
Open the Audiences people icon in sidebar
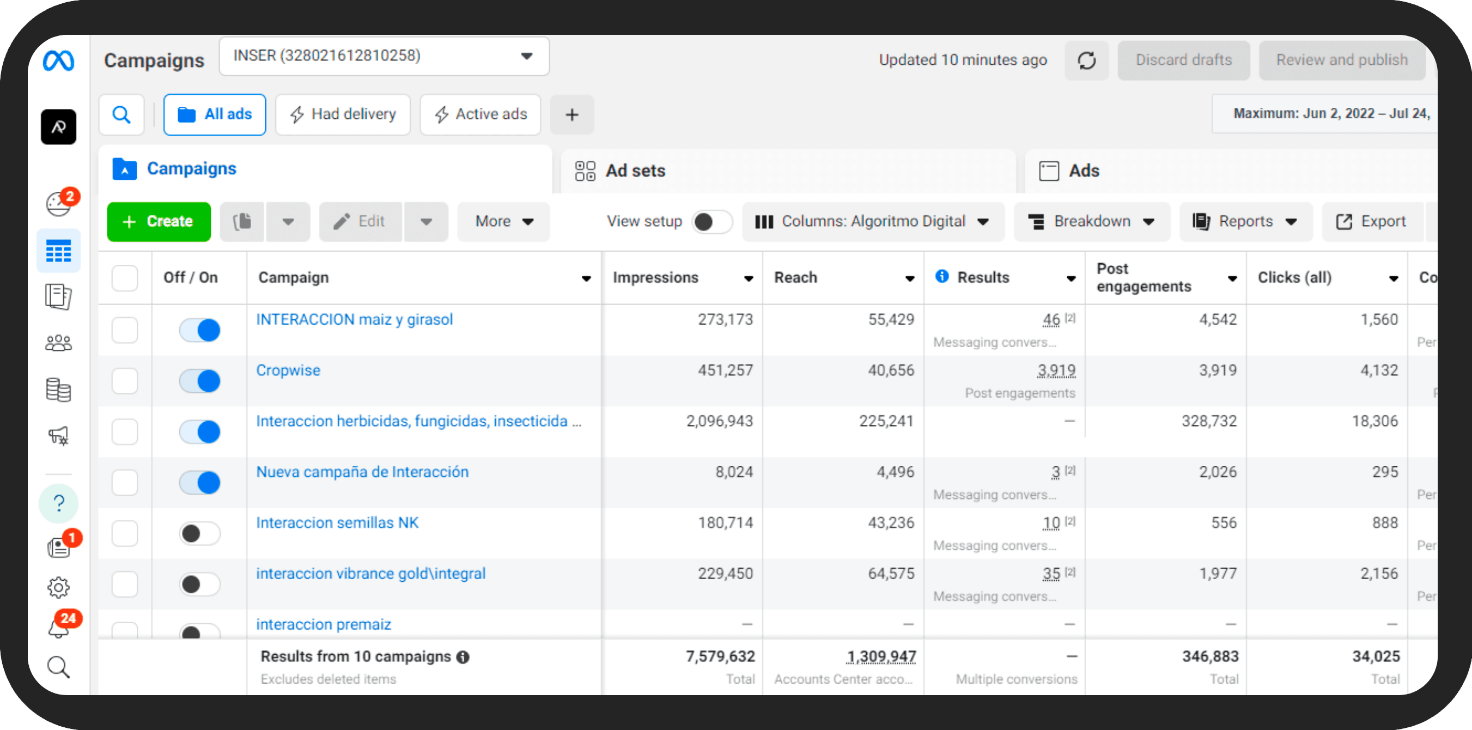(x=58, y=343)
